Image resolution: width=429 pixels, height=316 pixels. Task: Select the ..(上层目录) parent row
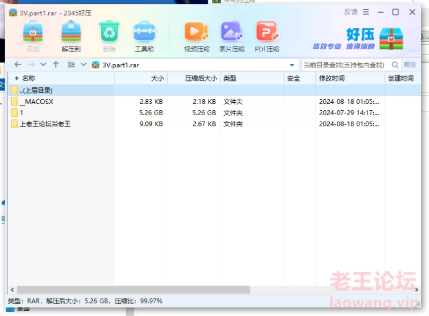[214, 90]
